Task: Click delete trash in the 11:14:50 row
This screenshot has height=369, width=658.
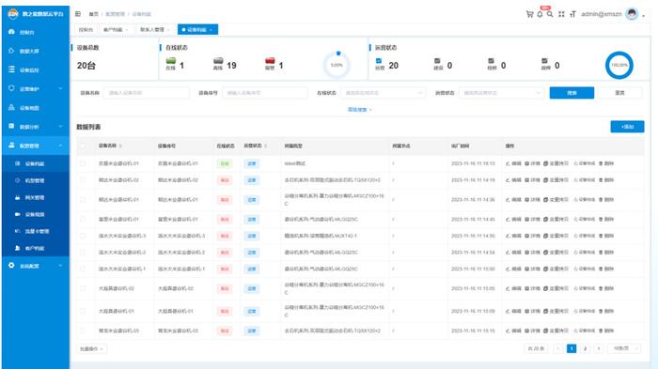Action: [606, 236]
